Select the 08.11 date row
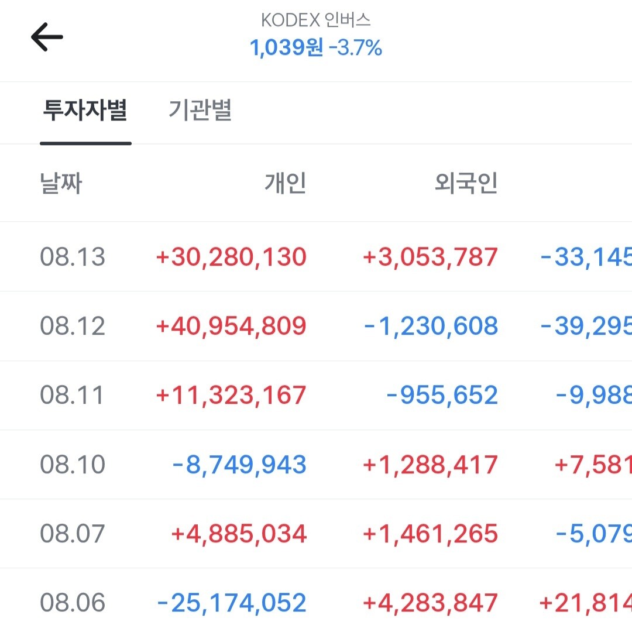The width and height of the screenshot is (632, 632). pos(316,396)
